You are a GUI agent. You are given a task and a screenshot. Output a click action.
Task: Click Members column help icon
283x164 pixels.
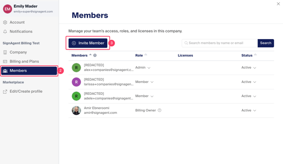pyautogui.click(x=95, y=55)
